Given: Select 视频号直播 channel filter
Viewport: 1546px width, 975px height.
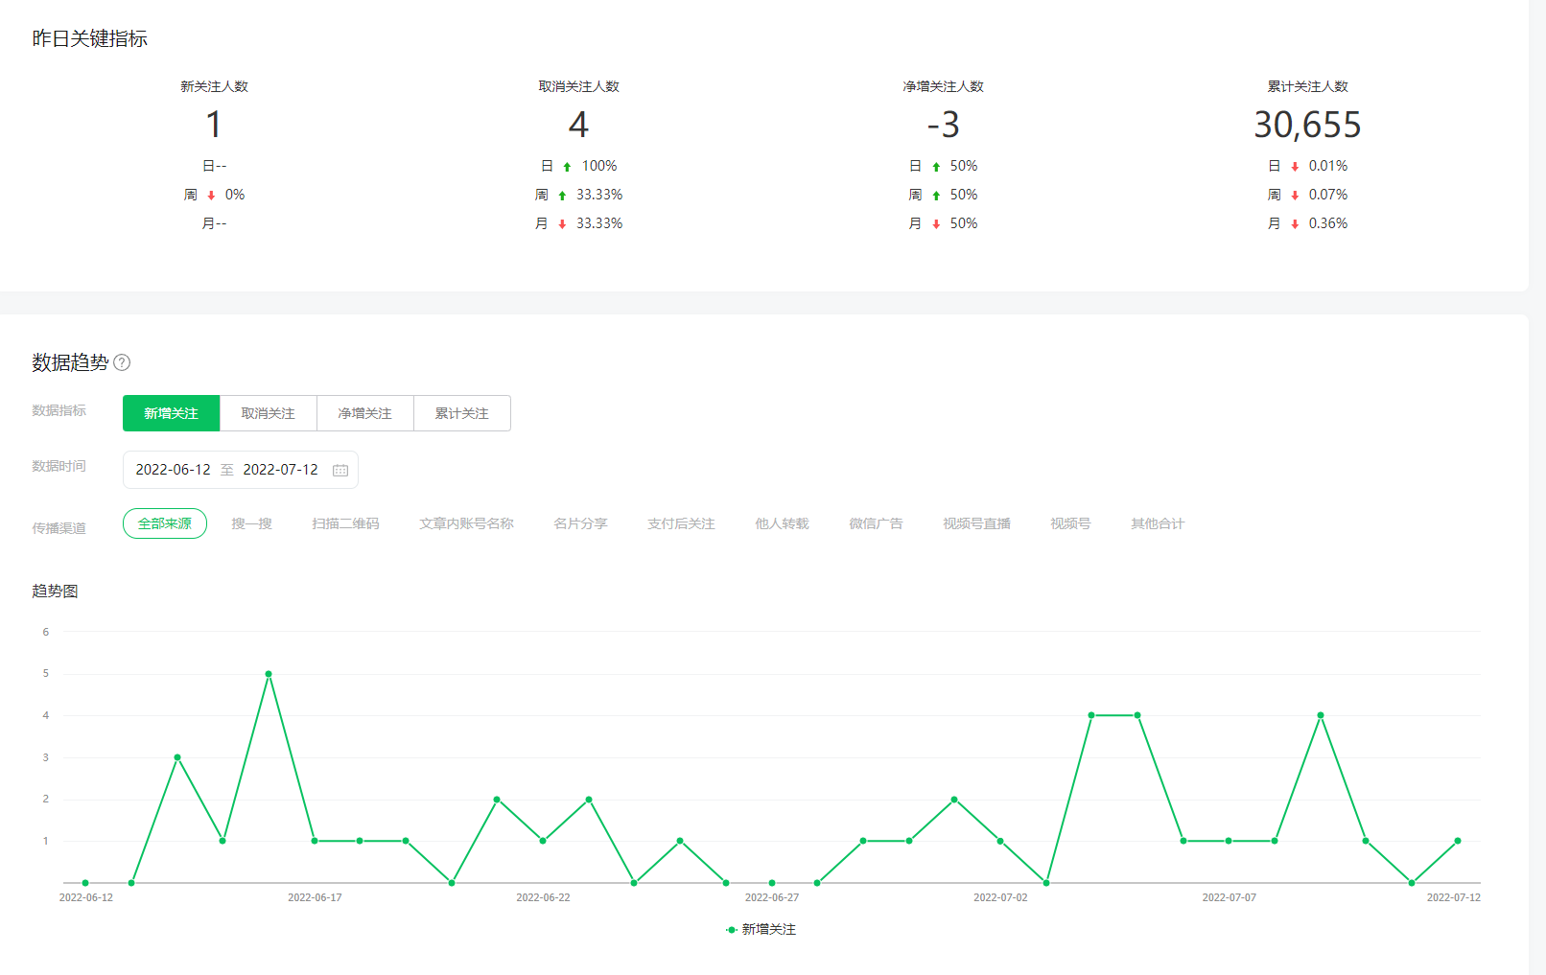Looking at the screenshot, I should tap(976, 523).
